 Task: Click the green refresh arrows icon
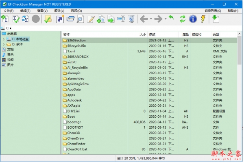(x=182, y=19)
